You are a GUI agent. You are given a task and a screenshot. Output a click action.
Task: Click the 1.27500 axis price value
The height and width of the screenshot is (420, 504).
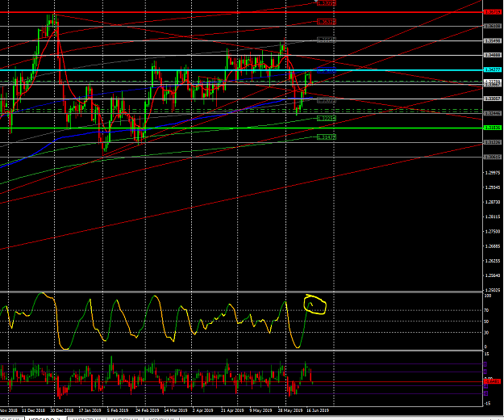tap(493, 231)
